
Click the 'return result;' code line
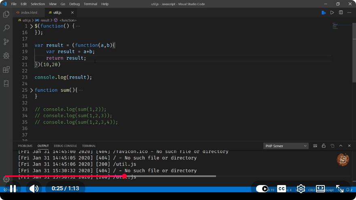(66, 58)
